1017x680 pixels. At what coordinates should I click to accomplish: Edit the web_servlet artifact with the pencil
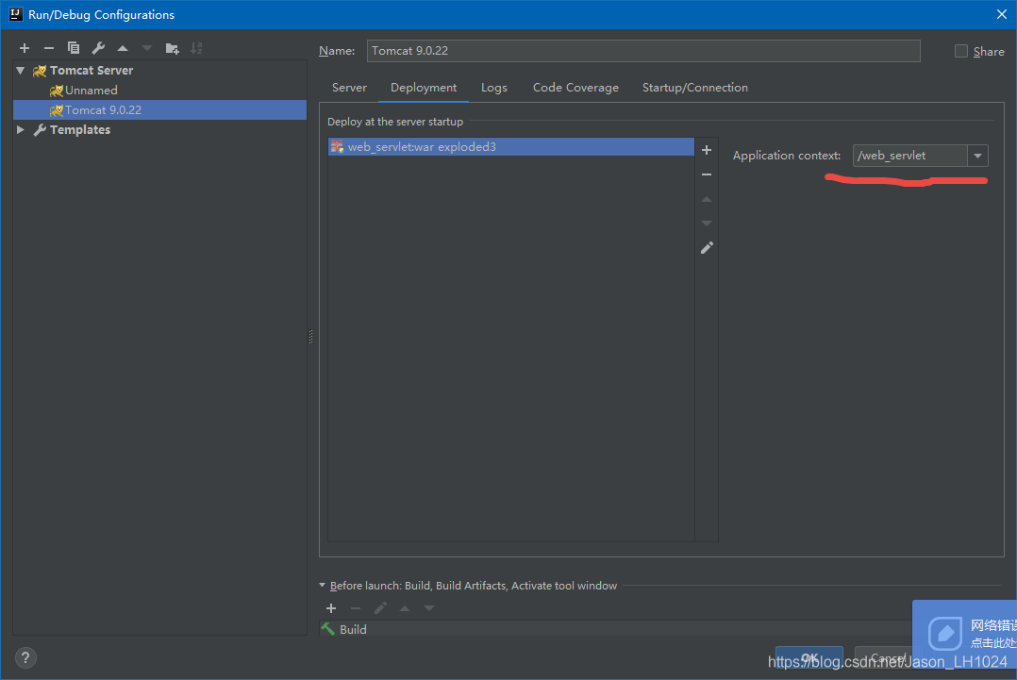[707, 247]
